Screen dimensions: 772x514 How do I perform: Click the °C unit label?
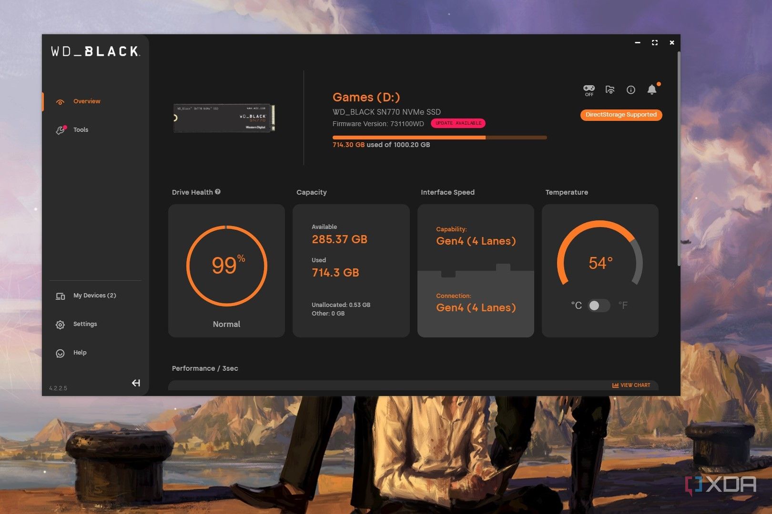click(x=577, y=306)
